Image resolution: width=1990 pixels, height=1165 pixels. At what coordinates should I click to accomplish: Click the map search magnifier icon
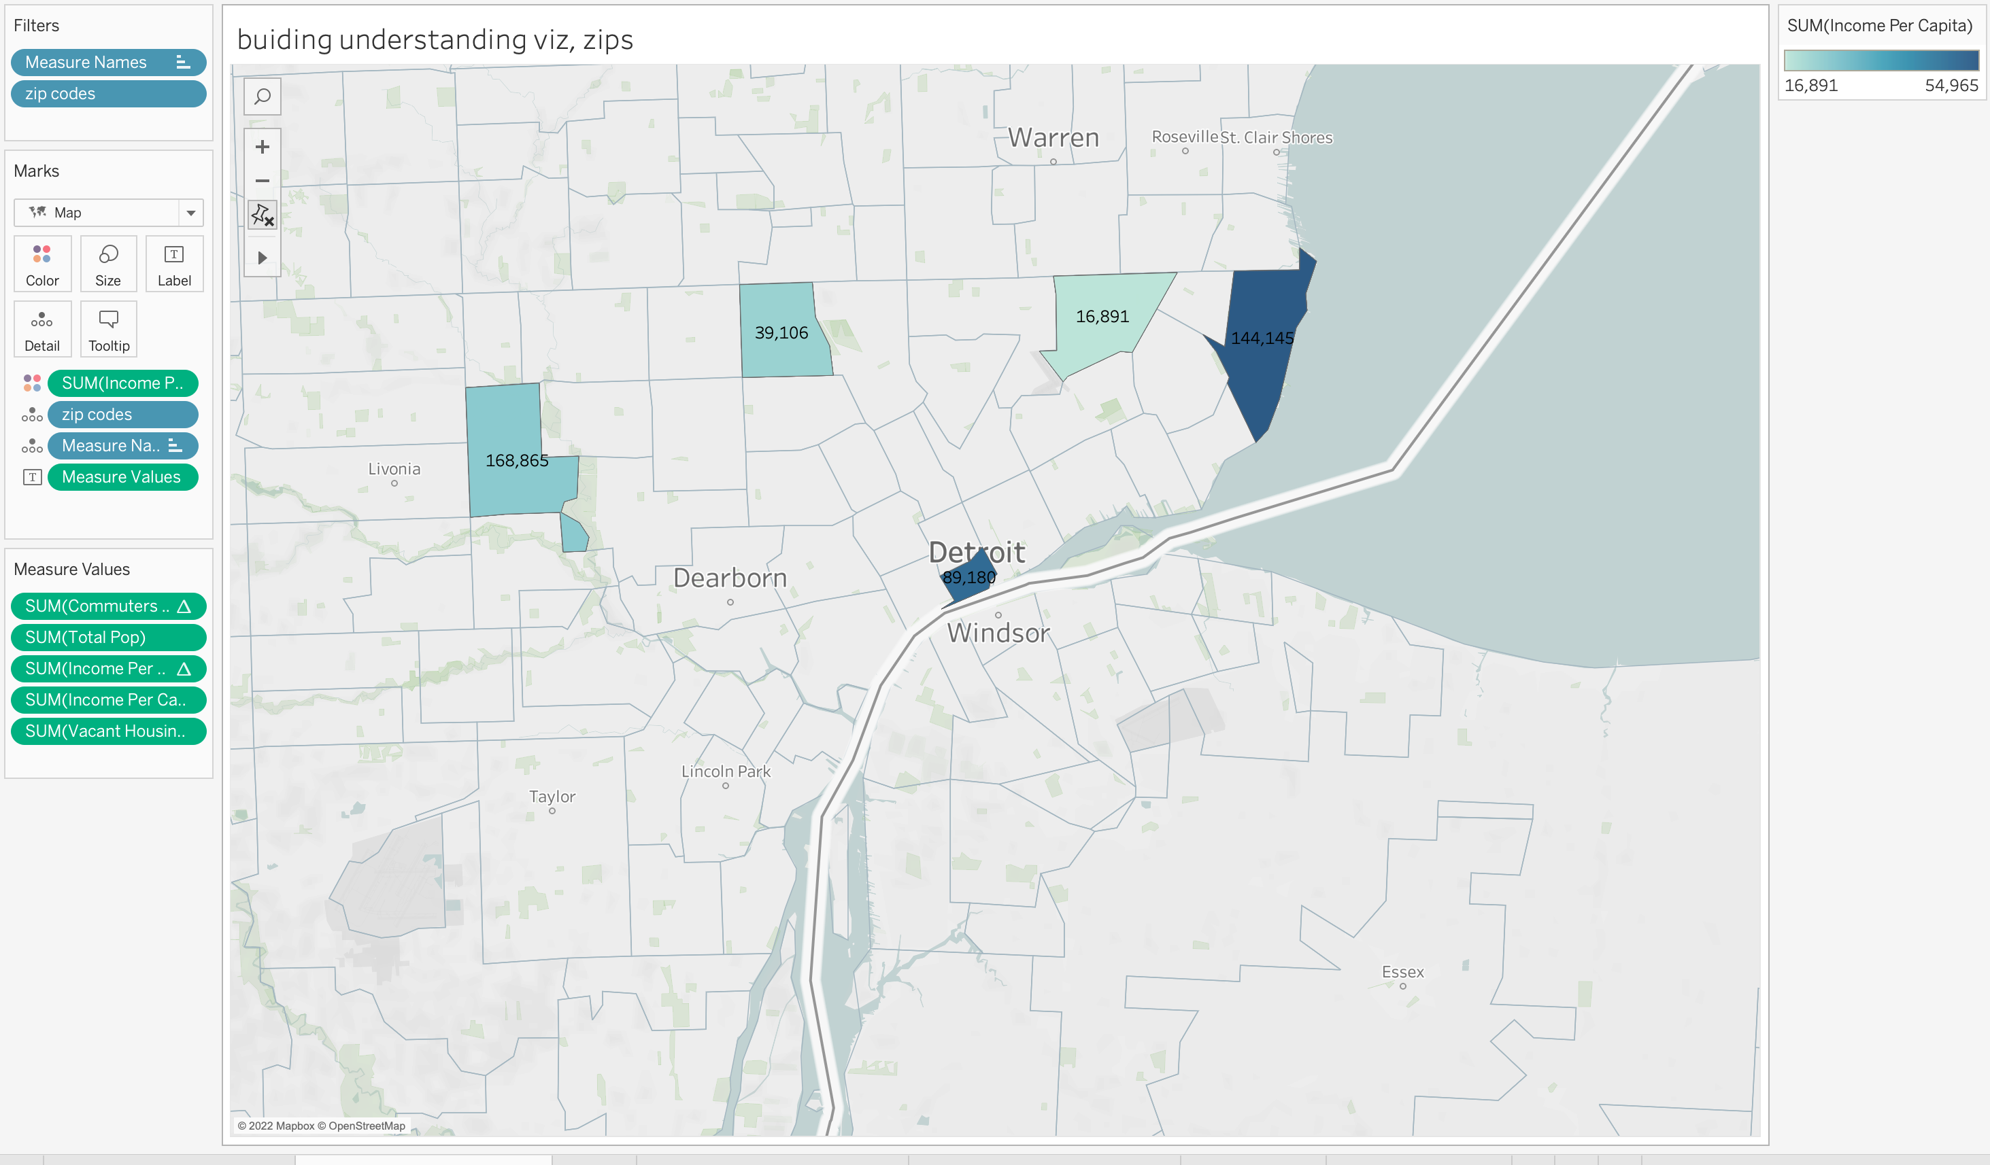[262, 97]
